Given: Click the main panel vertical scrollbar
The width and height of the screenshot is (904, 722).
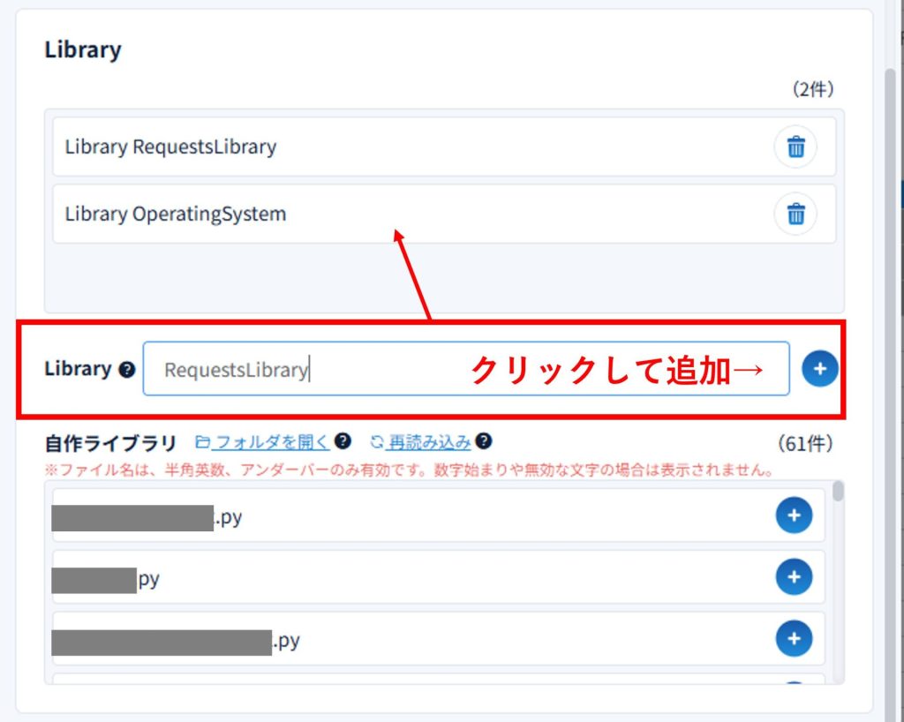Looking at the screenshot, I should pos(892,353).
